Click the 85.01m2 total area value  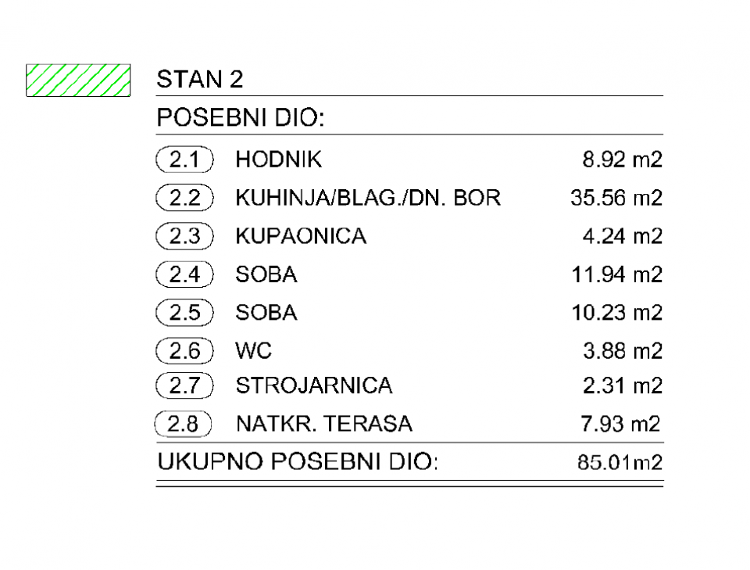pos(620,463)
